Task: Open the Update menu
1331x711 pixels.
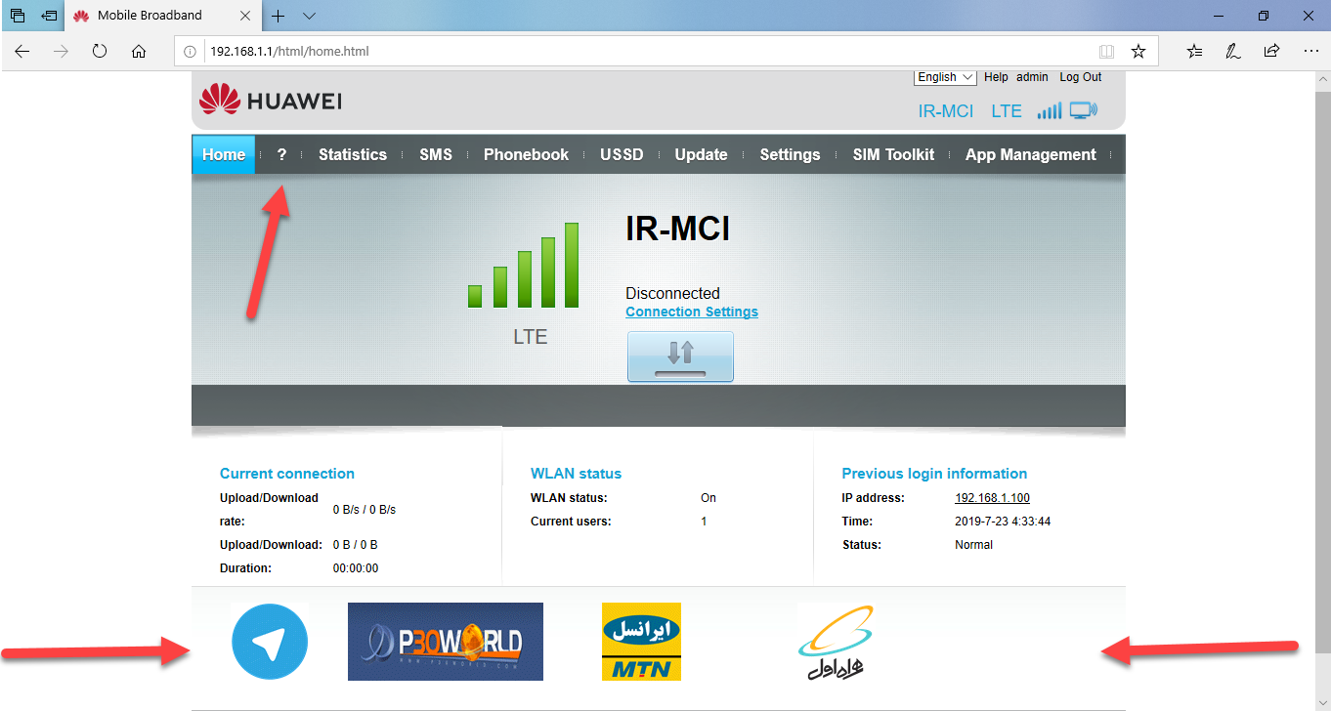Action: click(x=701, y=154)
